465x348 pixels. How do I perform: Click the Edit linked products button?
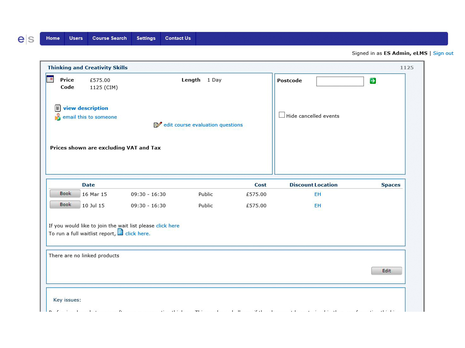coord(387,271)
